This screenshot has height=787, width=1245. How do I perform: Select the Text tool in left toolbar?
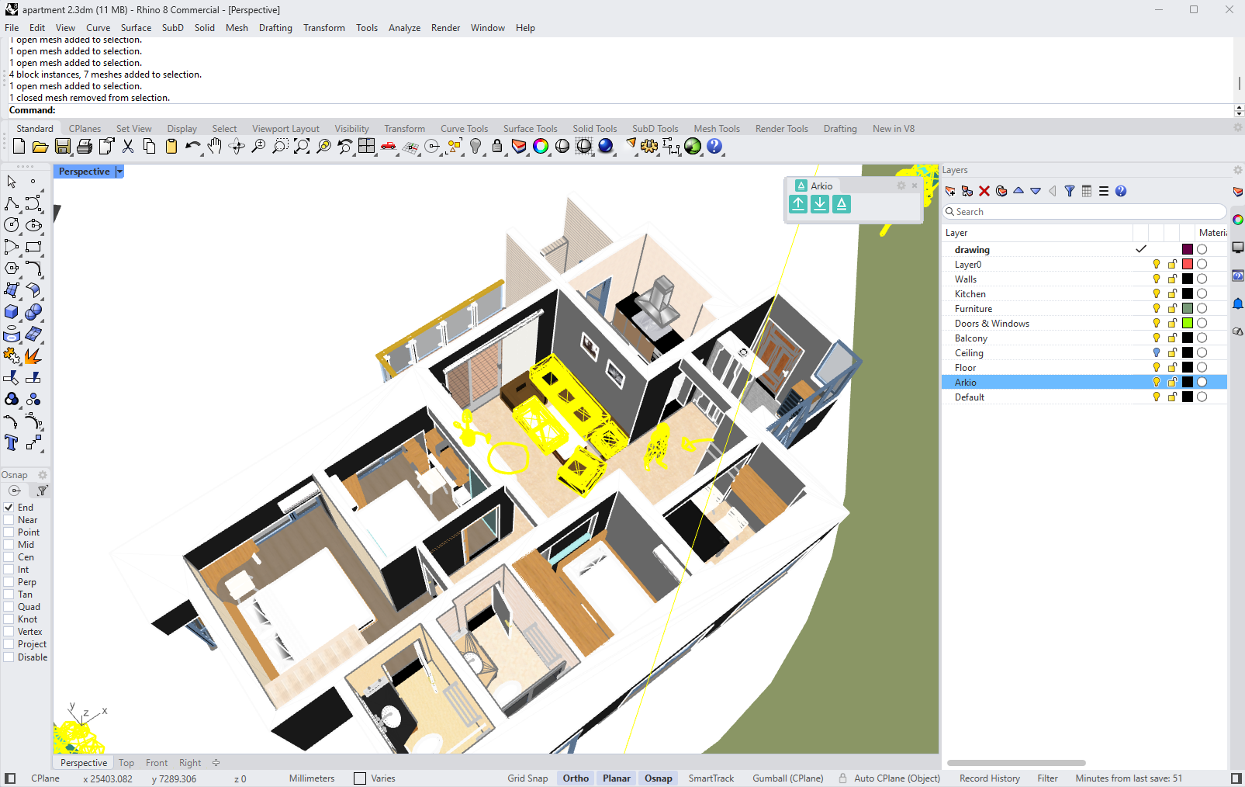pyautogui.click(x=12, y=442)
